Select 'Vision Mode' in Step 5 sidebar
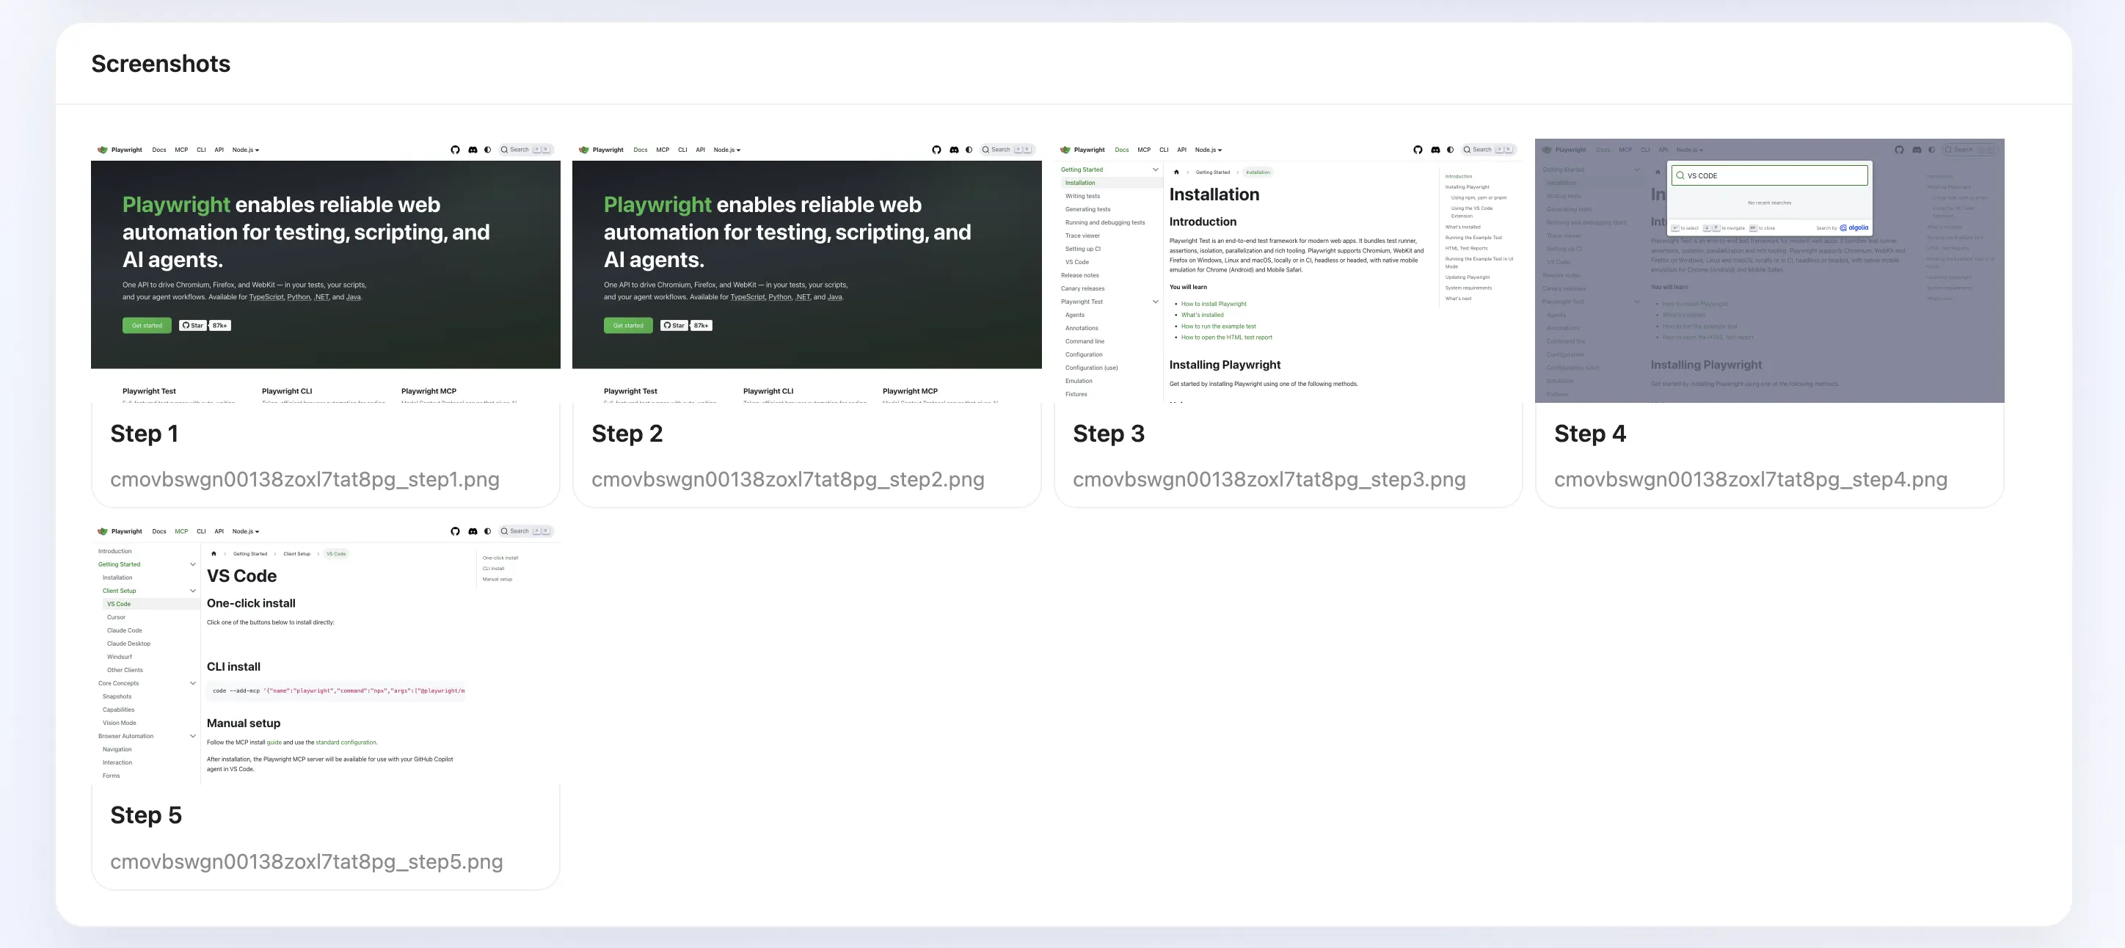 point(120,723)
